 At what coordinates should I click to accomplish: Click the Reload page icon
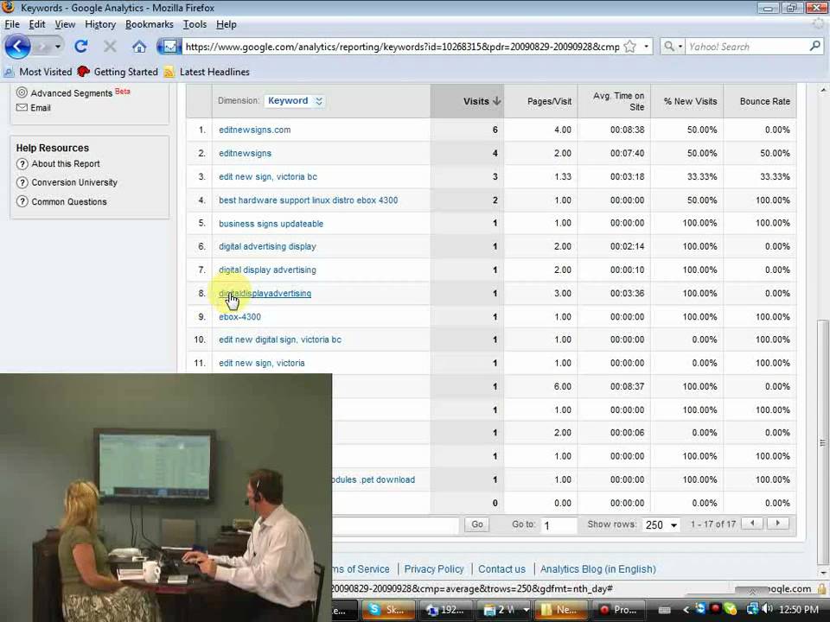click(81, 47)
